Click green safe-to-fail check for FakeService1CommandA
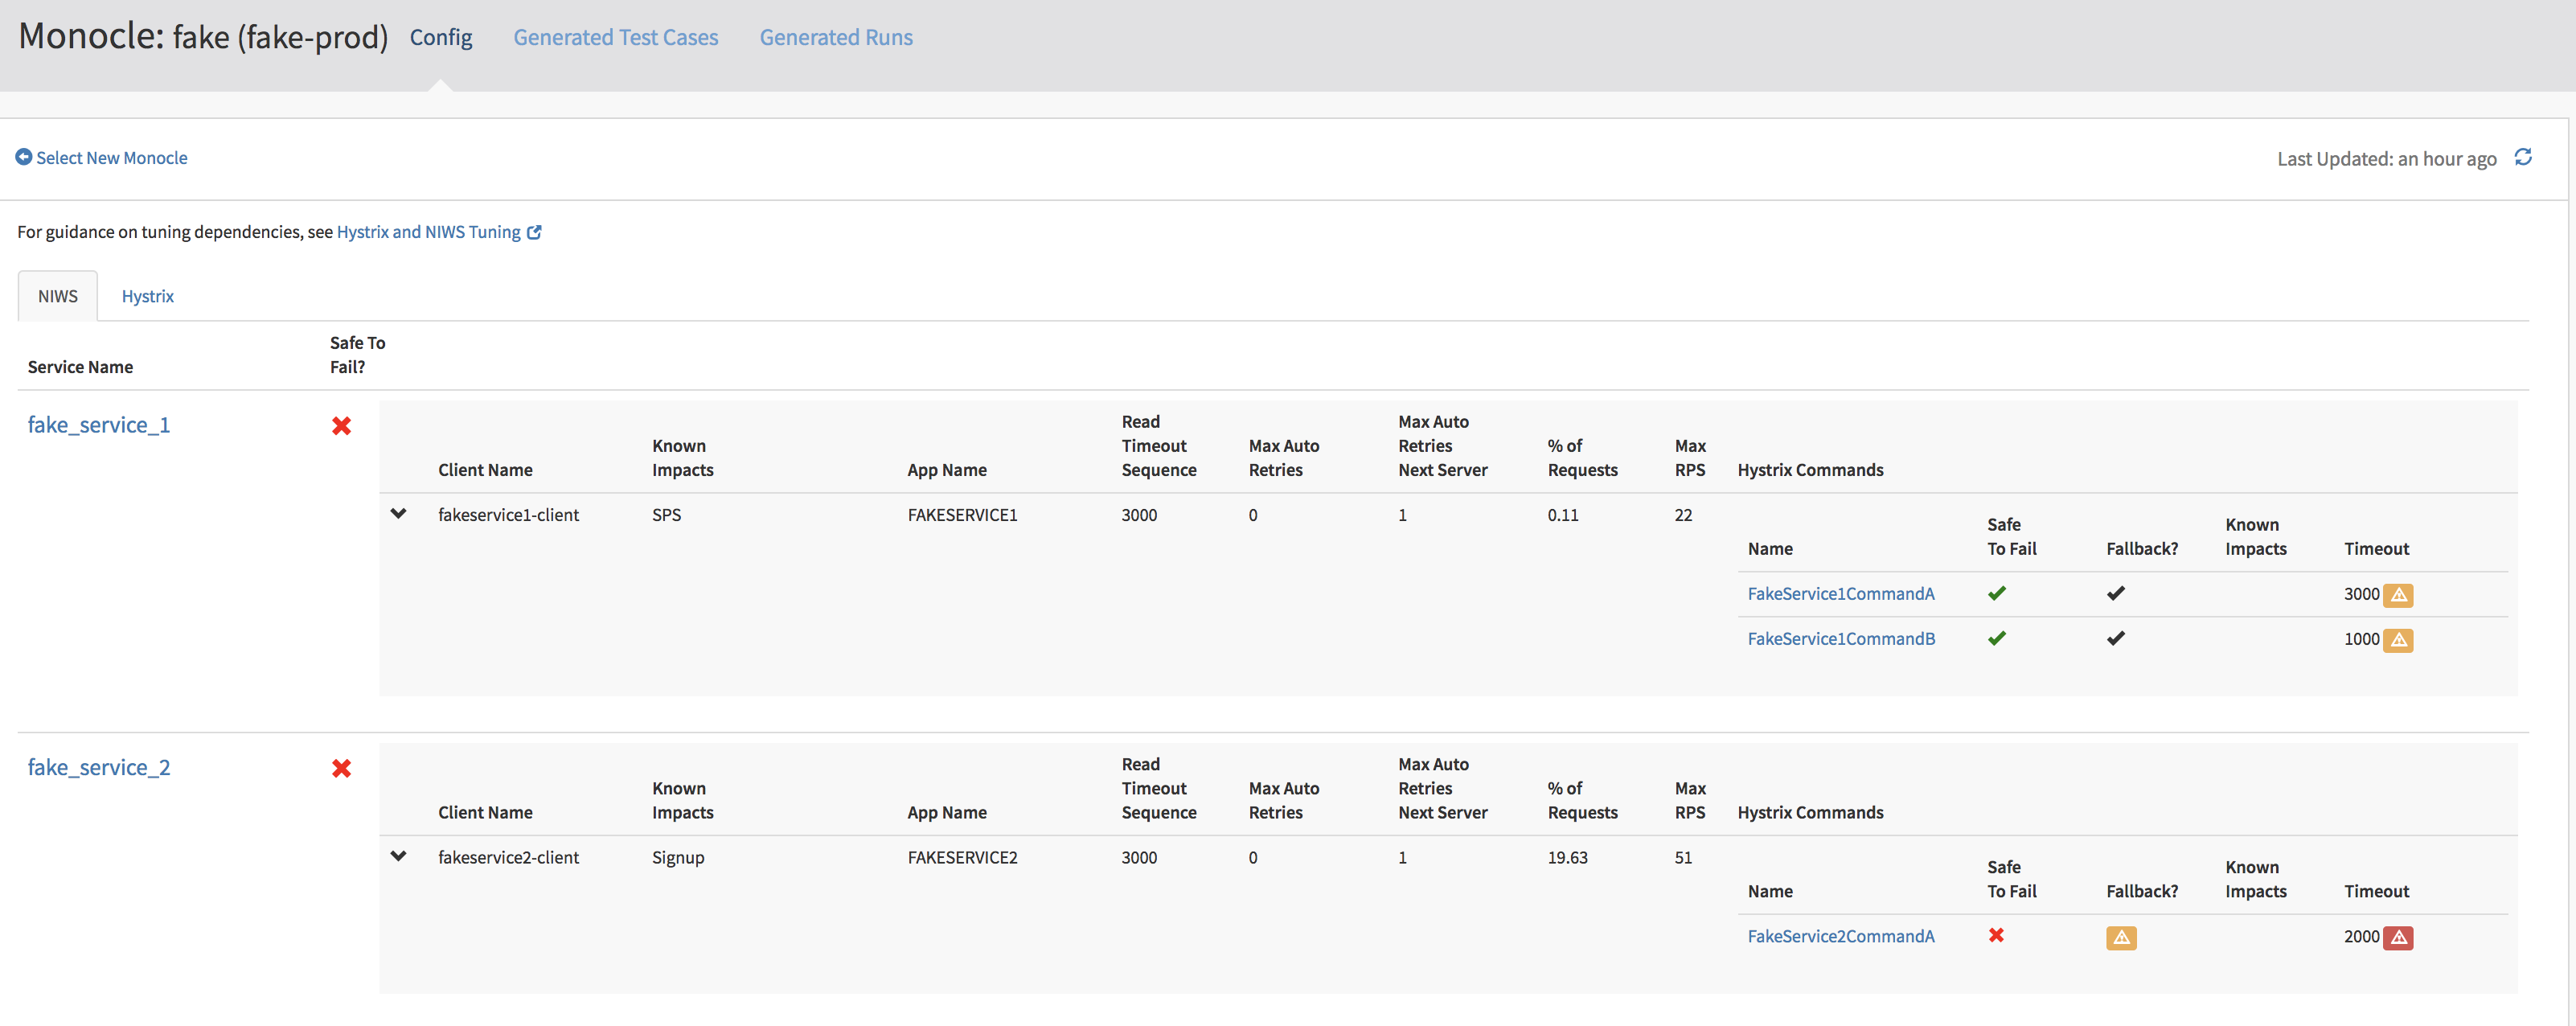This screenshot has height=1026, width=2576. (1996, 593)
